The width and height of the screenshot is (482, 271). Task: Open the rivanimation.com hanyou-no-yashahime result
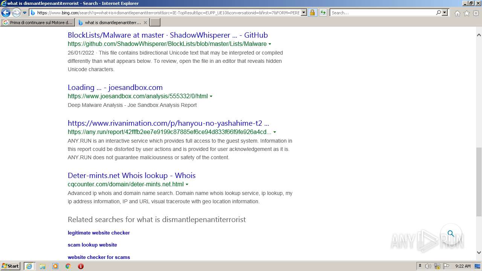click(x=168, y=123)
